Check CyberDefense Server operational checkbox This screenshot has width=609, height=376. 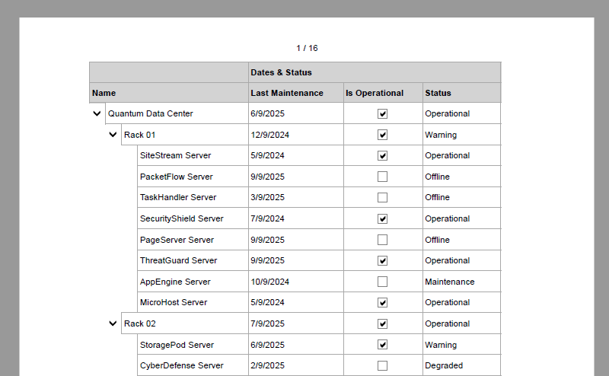tap(383, 365)
